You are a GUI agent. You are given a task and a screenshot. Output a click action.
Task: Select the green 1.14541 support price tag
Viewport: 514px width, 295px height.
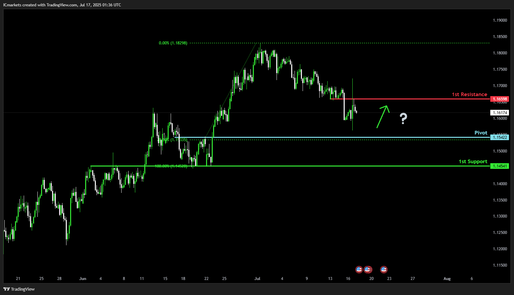(500, 166)
